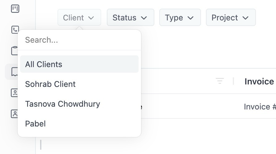Open the phone calls sidebar icon

(15, 30)
